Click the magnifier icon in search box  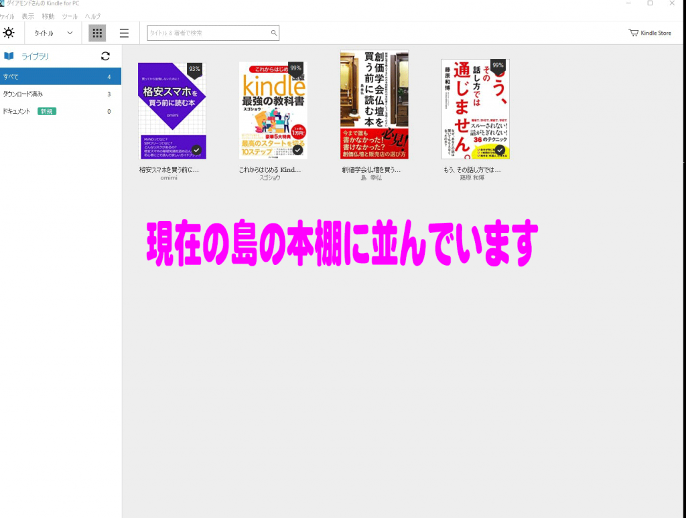pyautogui.click(x=273, y=33)
